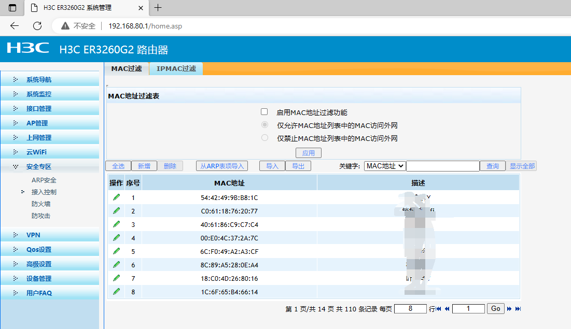Click the 新增 add button
Screen dimensions: 571x329
144,166
